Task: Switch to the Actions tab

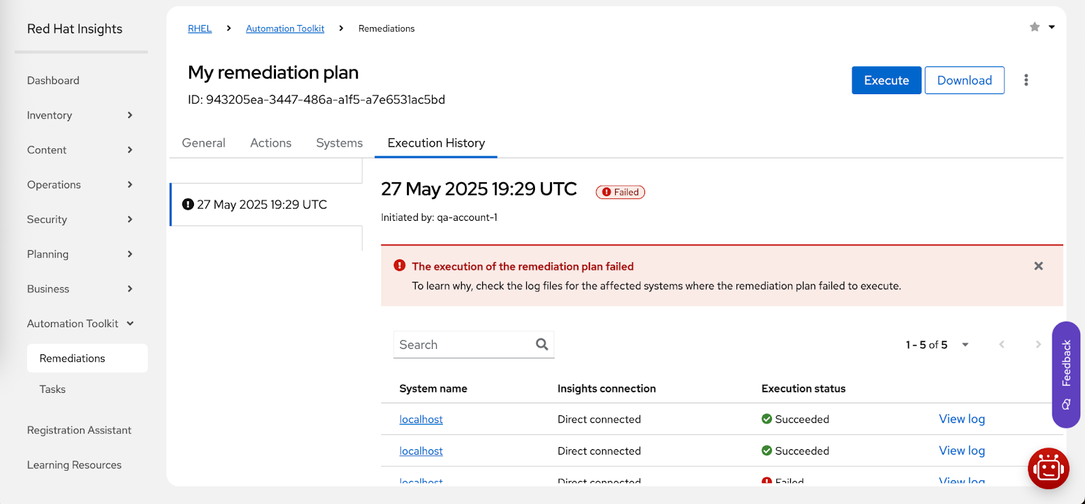Action: tap(271, 143)
